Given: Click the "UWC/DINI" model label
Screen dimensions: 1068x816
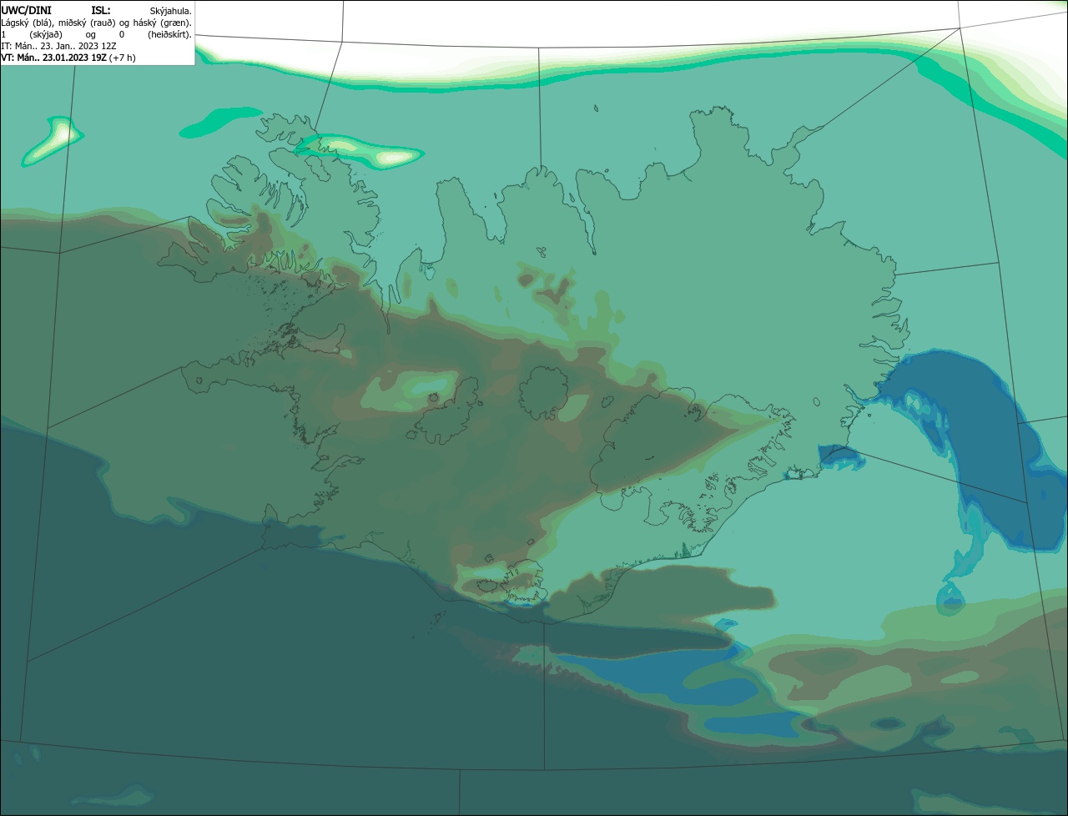Looking at the screenshot, I should pyautogui.click(x=27, y=11).
